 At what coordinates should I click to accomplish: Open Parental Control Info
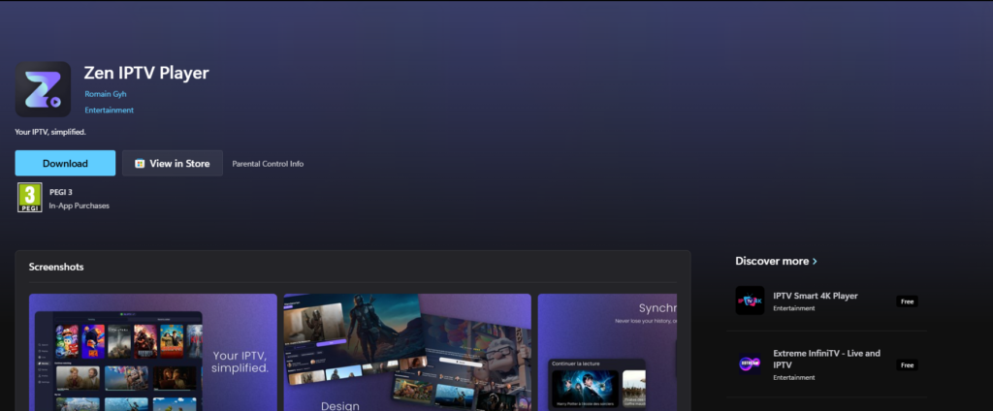268,164
